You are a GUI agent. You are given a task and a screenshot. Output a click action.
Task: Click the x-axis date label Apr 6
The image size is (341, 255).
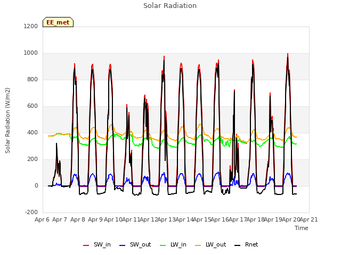pos(42,219)
